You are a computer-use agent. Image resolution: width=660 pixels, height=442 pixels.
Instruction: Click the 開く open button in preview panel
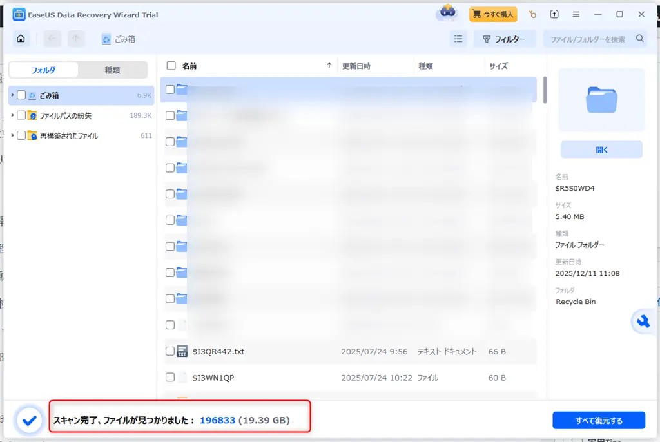600,149
